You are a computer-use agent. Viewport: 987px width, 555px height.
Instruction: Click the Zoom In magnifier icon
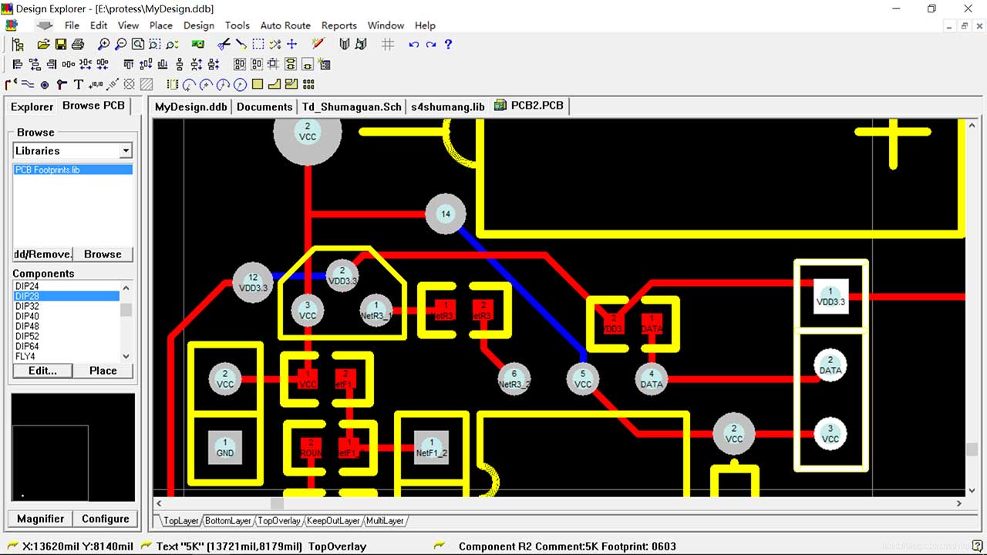(103, 45)
